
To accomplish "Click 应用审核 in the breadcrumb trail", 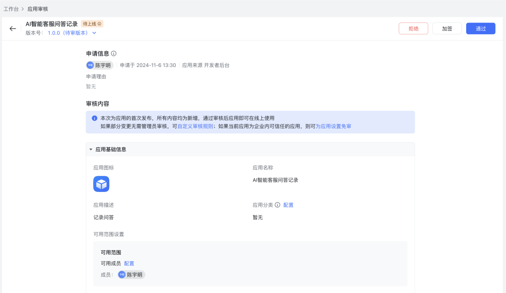I will (x=37, y=9).
